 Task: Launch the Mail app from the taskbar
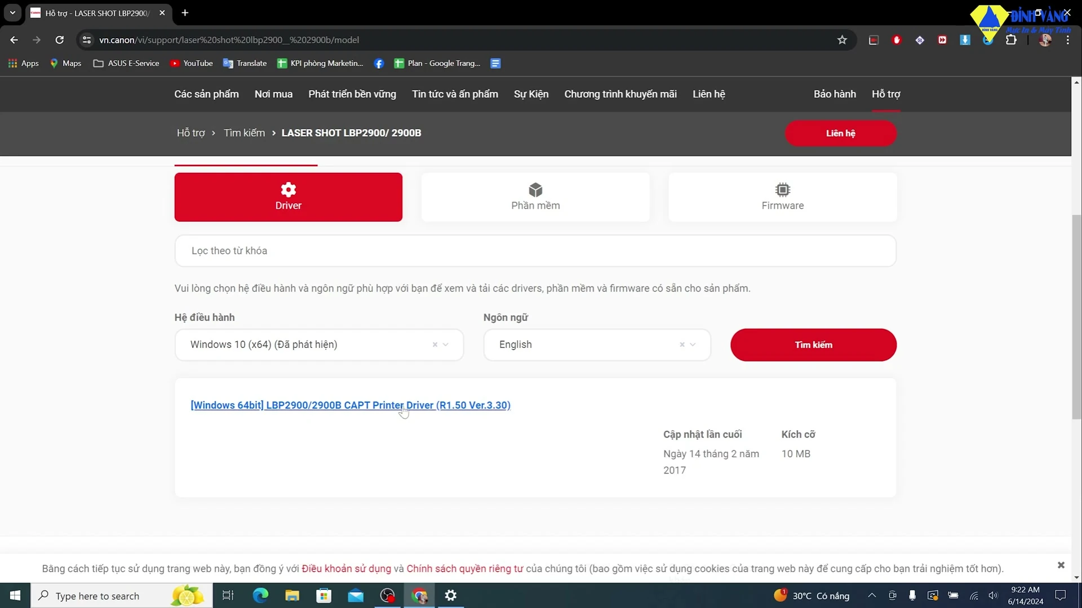point(356,596)
